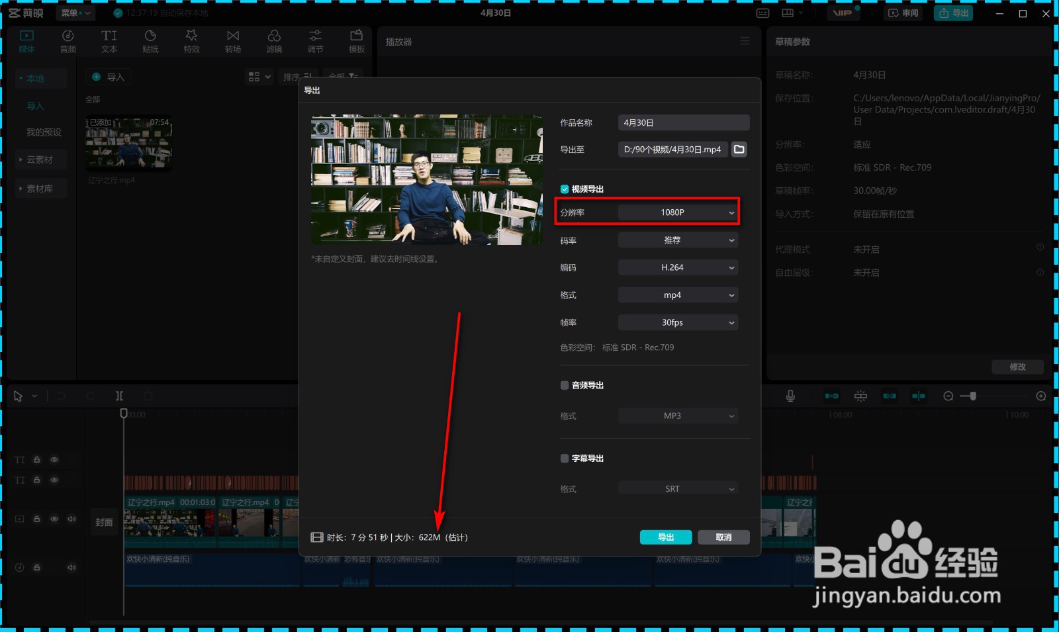The height and width of the screenshot is (632, 1059).
Task: Click the top-right 导出 export button
Action: point(953,13)
